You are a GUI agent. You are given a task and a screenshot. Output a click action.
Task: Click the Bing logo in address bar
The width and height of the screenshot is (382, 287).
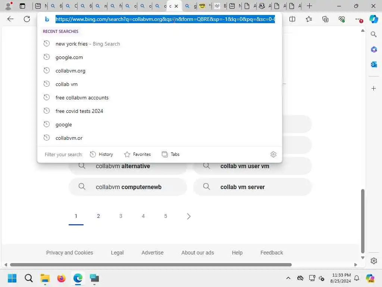point(47,19)
